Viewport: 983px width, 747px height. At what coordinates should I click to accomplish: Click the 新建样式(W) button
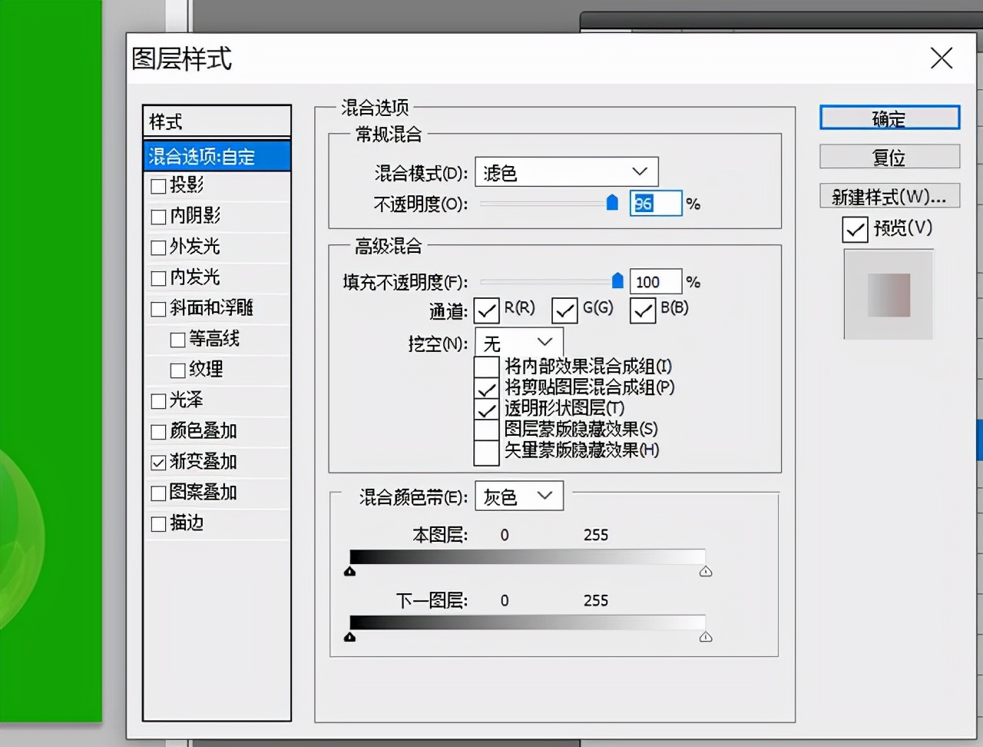[x=889, y=195]
